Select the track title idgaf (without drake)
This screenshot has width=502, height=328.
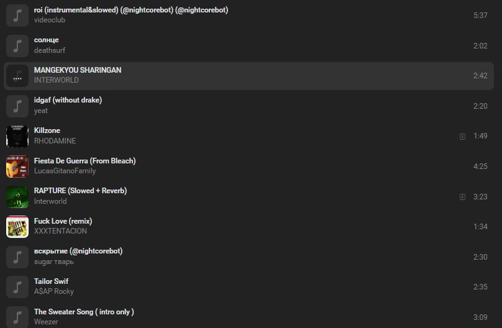point(68,100)
